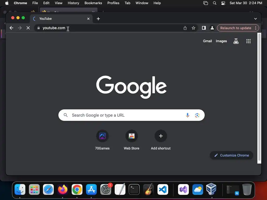
Task: Open the Apple menu
Action: 7,3
